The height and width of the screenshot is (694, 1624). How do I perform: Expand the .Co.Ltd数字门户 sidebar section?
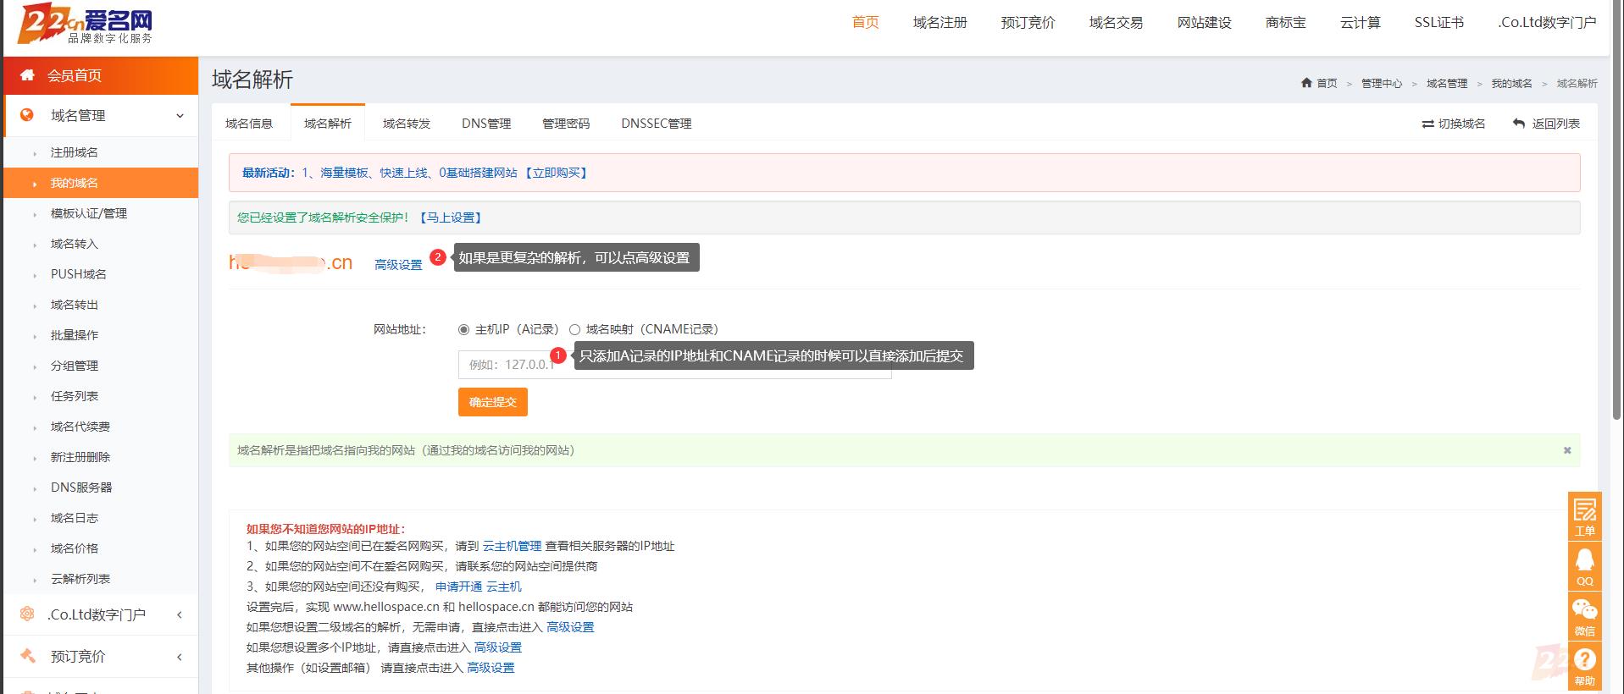click(180, 615)
